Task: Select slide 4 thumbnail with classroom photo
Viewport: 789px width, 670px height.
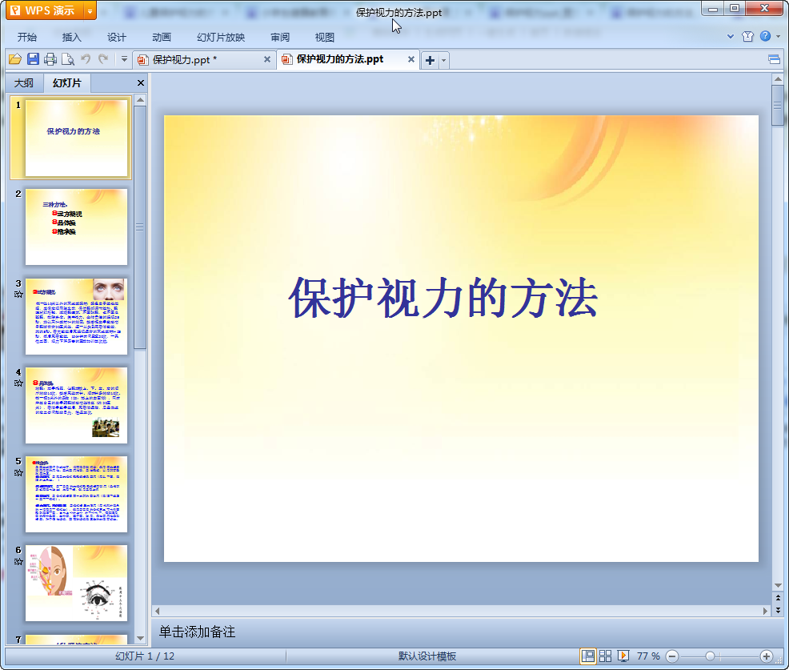Action: pyautogui.click(x=76, y=405)
